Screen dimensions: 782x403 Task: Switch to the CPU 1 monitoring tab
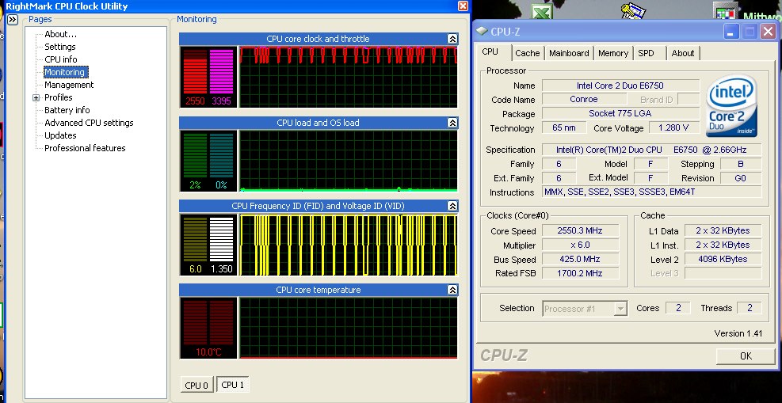pos(232,385)
